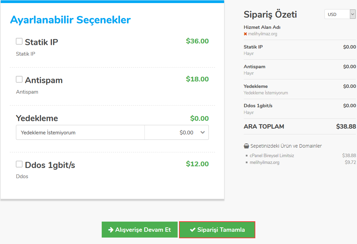Check the Ddos 1gbit/s checkbox
Image resolution: width=357 pixels, height=244 pixels.
(x=19, y=164)
